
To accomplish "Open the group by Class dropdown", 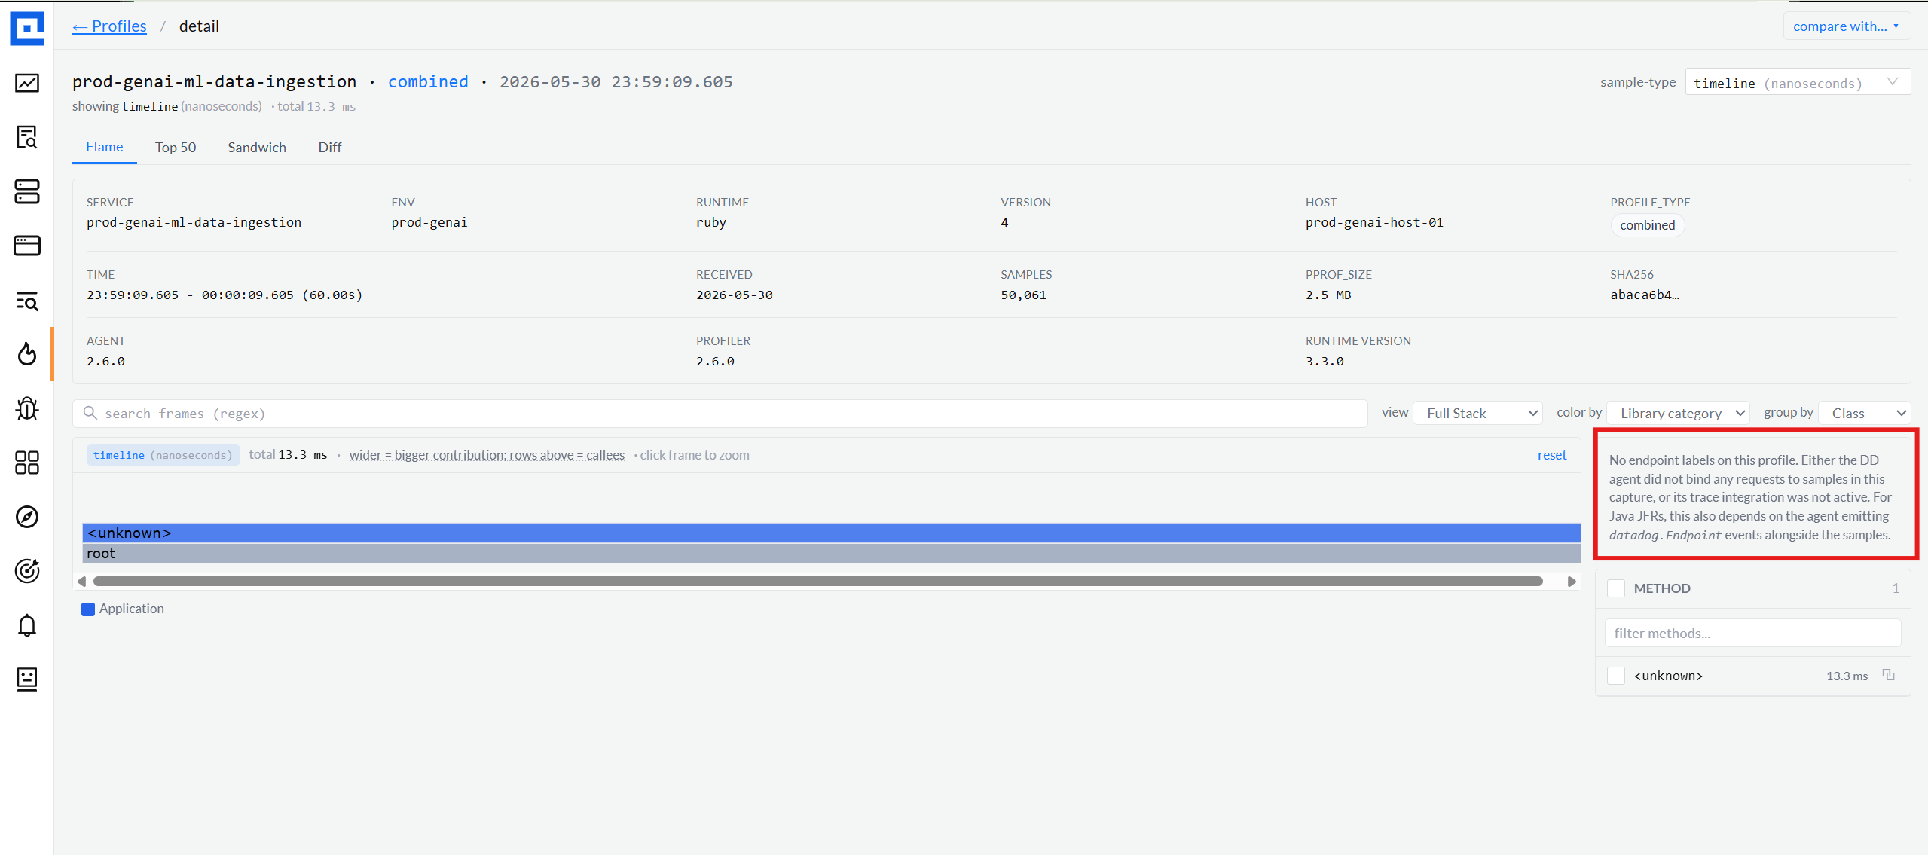I will [1865, 413].
